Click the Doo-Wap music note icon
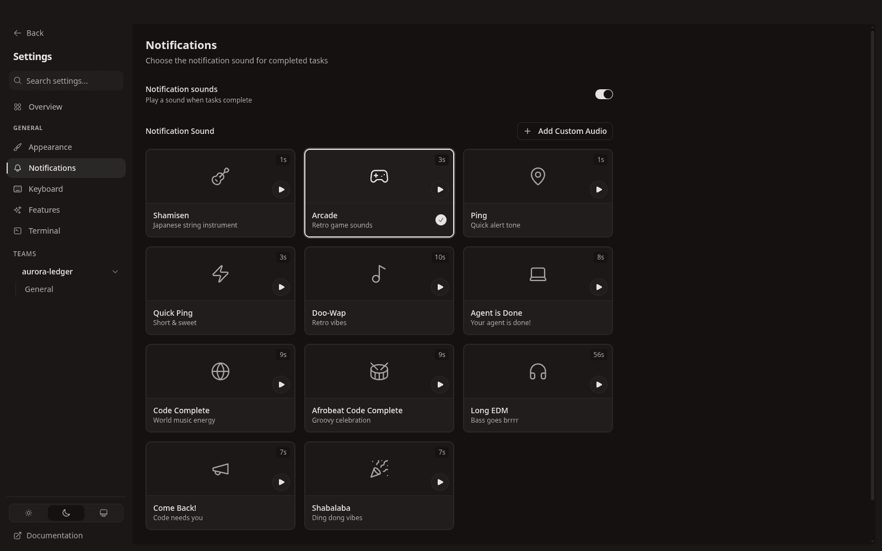The width and height of the screenshot is (882, 551). 379,274
